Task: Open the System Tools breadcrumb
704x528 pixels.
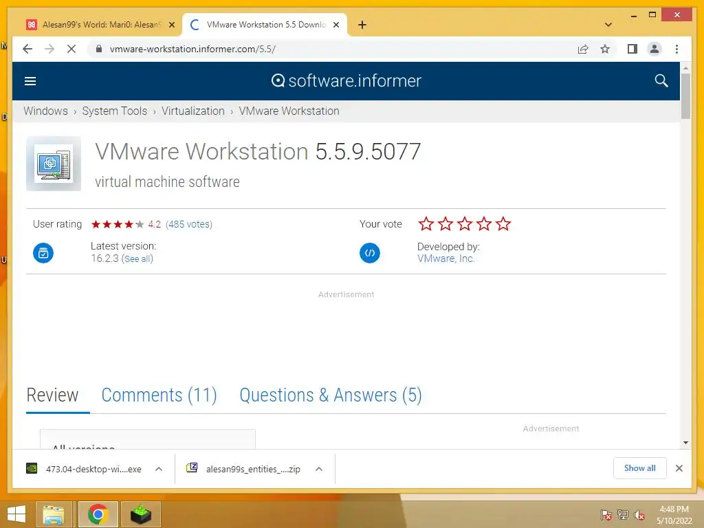Action: pos(115,111)
